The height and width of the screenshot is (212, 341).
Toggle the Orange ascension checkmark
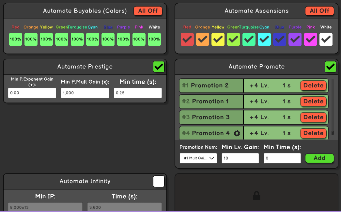pos(203,39)
